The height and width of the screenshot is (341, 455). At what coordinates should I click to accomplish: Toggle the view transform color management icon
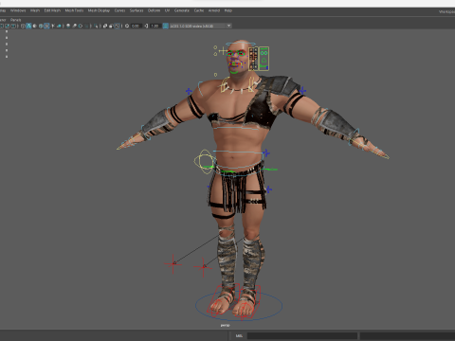click(165, 26)
